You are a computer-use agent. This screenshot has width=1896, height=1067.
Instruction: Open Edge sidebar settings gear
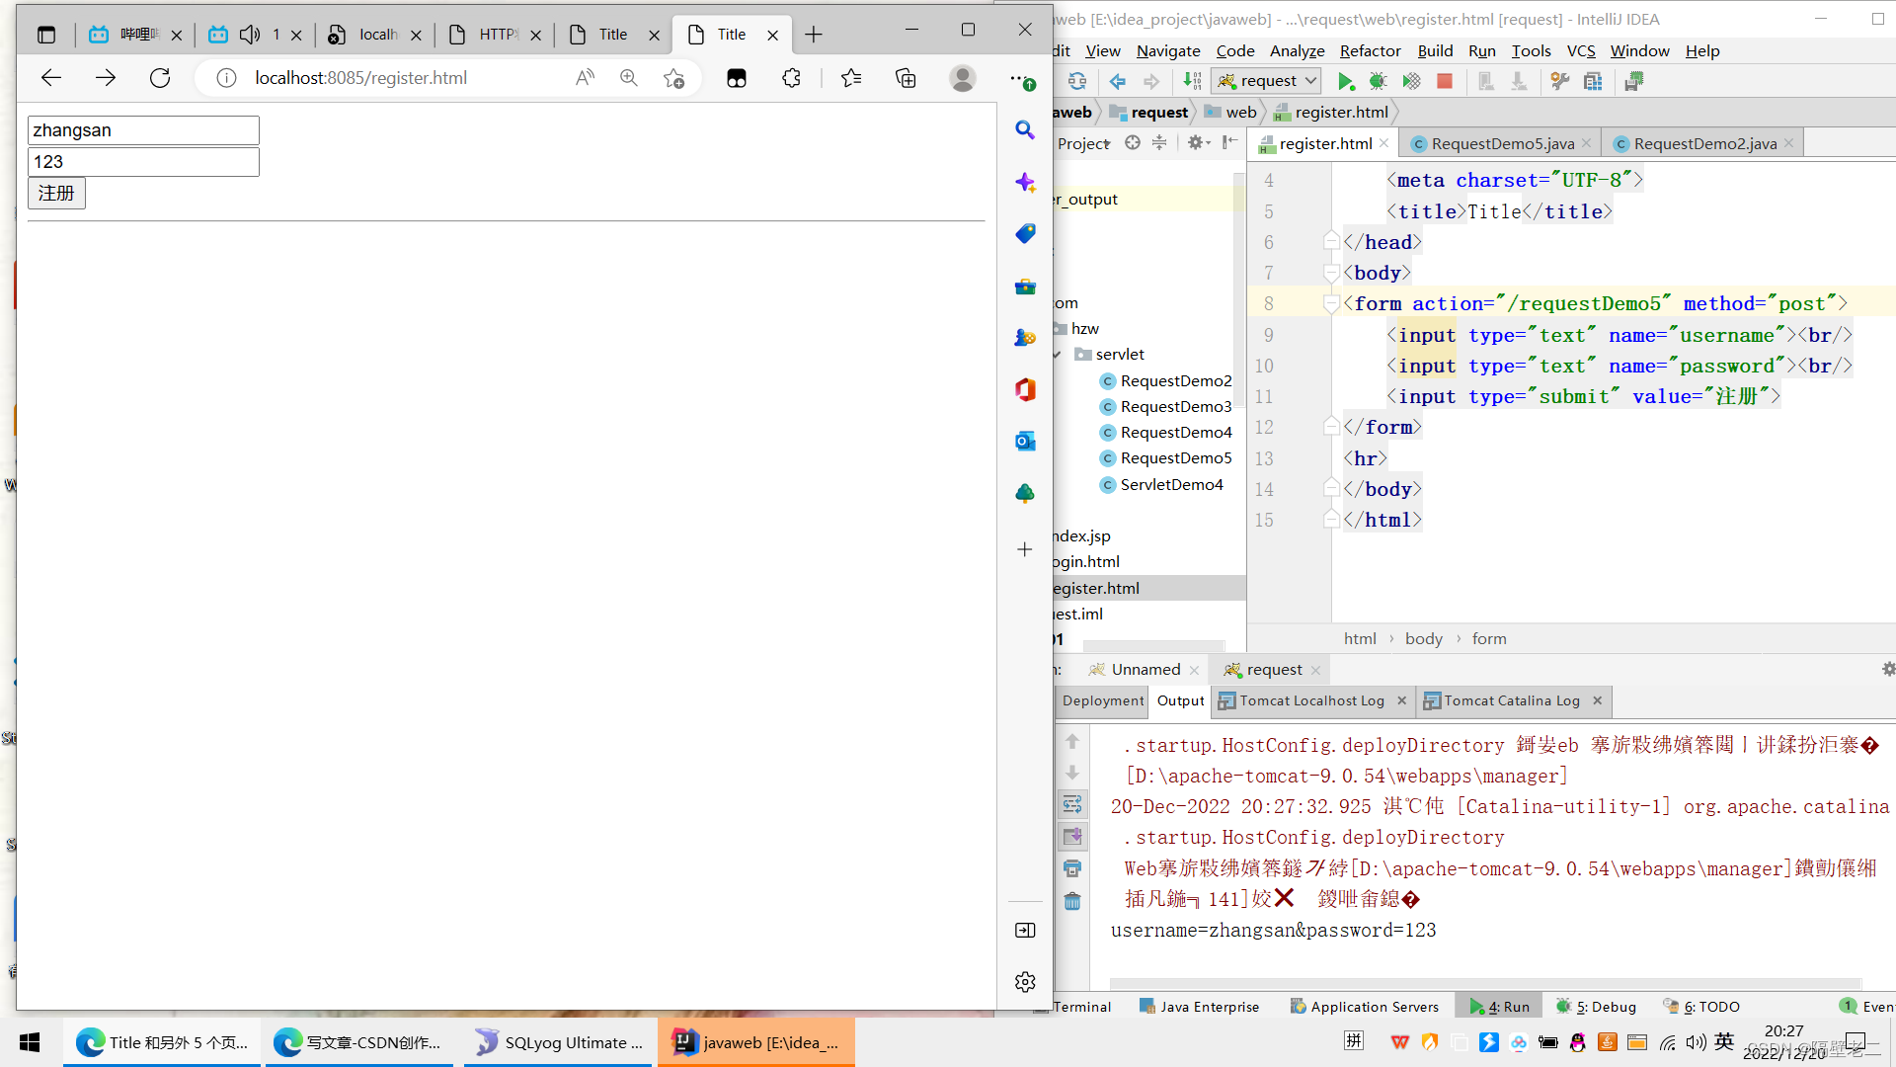coord(1025,982)
